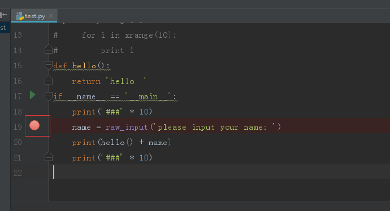Click line number 13 in gutter

click(x=18, y=35)
